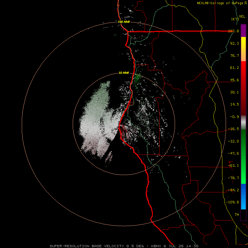248x248 pixels.
Task: Select the 45.6 legend value
Action: (x=234, y=80)
